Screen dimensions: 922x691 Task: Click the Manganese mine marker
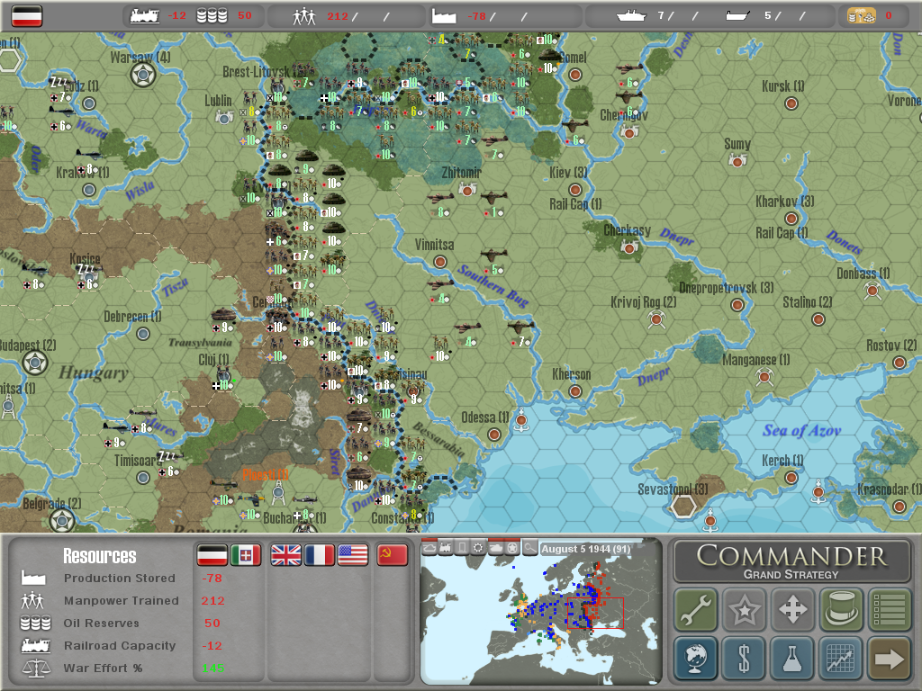(x=764, y=377)
